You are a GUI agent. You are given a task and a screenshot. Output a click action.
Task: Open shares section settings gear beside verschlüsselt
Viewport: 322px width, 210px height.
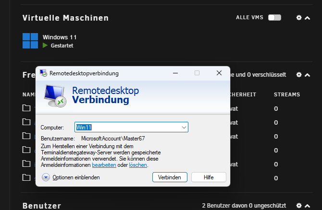pos(299,75)
